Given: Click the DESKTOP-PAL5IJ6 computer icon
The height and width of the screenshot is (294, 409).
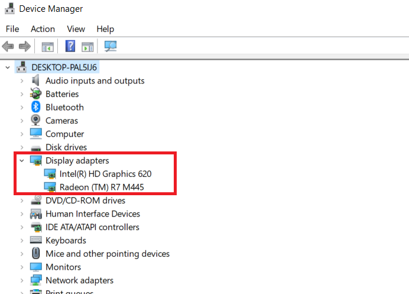Looking at the screenshot, I should tap(22, 67).
